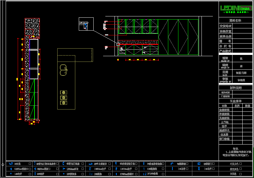
Task: Click the empty field next to 合同号
Action: [x=242, y=46]
